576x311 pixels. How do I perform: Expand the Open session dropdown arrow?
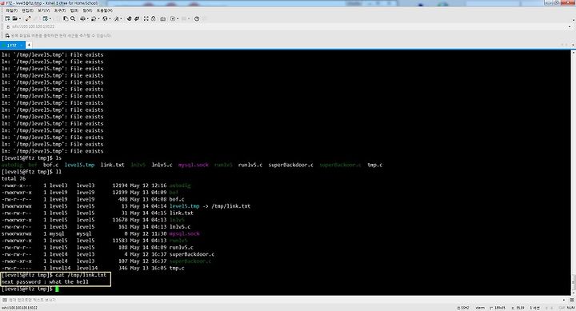20,18
